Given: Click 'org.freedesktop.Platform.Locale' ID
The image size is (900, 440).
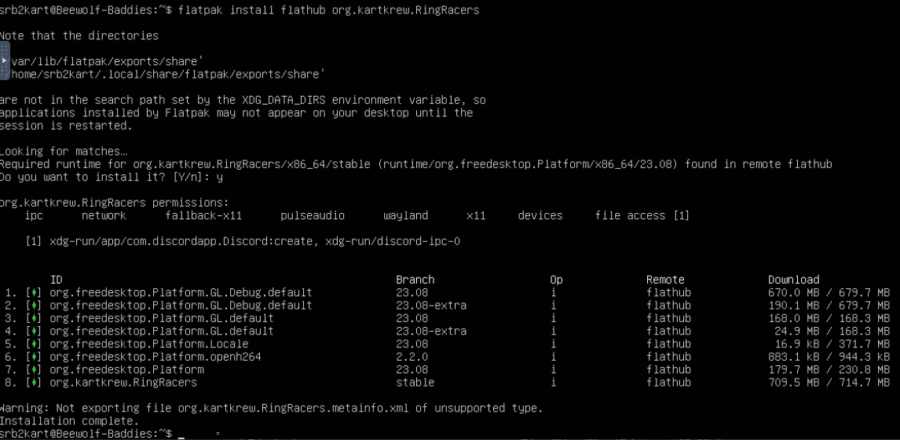Looking at the screenshot, I should tap(149, 344).
